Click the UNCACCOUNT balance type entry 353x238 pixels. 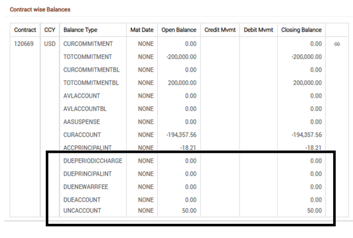coord(82,210)
